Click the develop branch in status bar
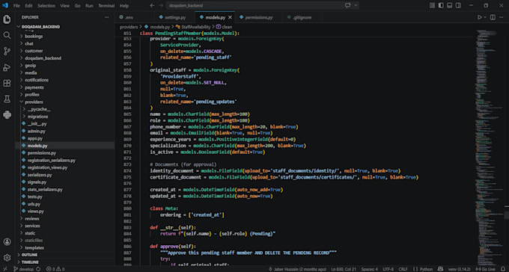This screenshot has width=509, height=272. pos(24,269)
